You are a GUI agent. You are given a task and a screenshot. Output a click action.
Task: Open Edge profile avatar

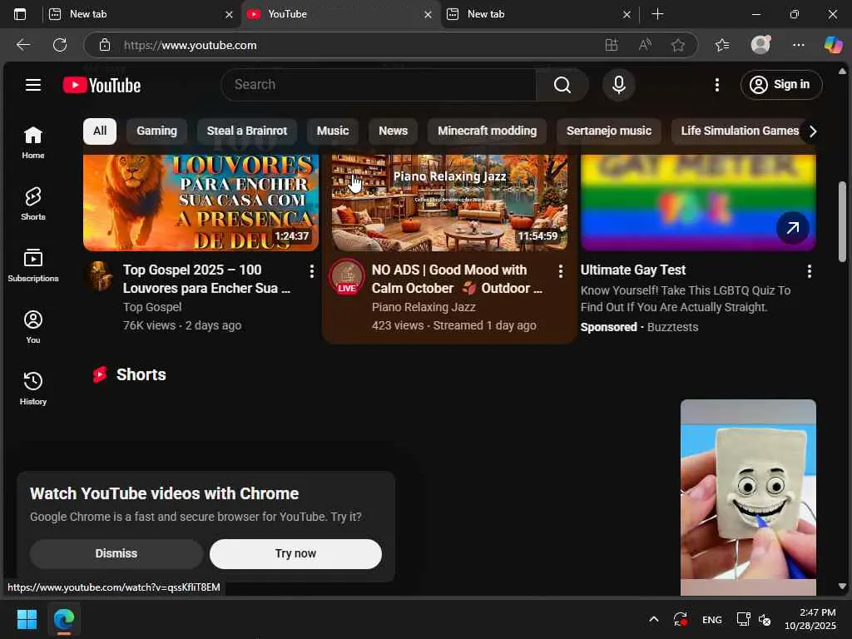[x=760, y=45]
